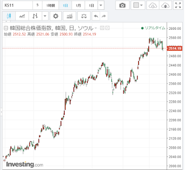186x170 pixels.
Task: Click the 2600.00 axis label
Action: click(175, 28)
